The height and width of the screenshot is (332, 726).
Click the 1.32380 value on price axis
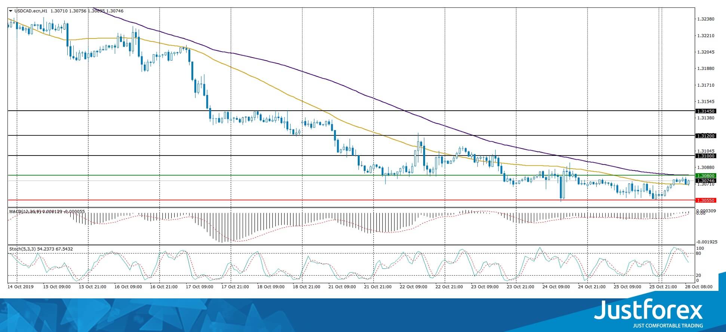(706, 19)
